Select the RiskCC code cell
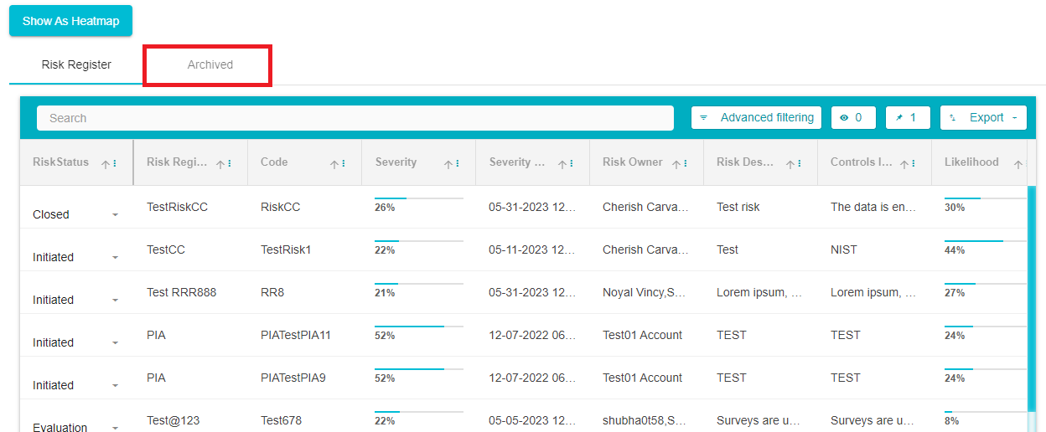Image resolution: width=1046 pixels, height=432 pixels. [x=280, y=207]
